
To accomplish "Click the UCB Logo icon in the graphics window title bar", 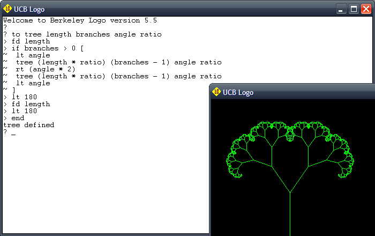I will tap(216, 92).
